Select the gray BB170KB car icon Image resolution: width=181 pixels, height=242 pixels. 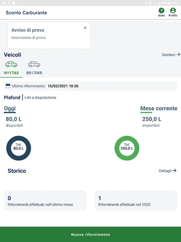(x=34, y=65)
